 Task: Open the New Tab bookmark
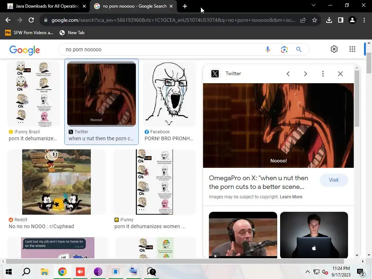[72, 32]
